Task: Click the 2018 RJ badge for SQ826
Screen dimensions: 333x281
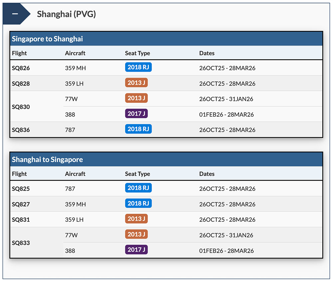Action: 138,68
